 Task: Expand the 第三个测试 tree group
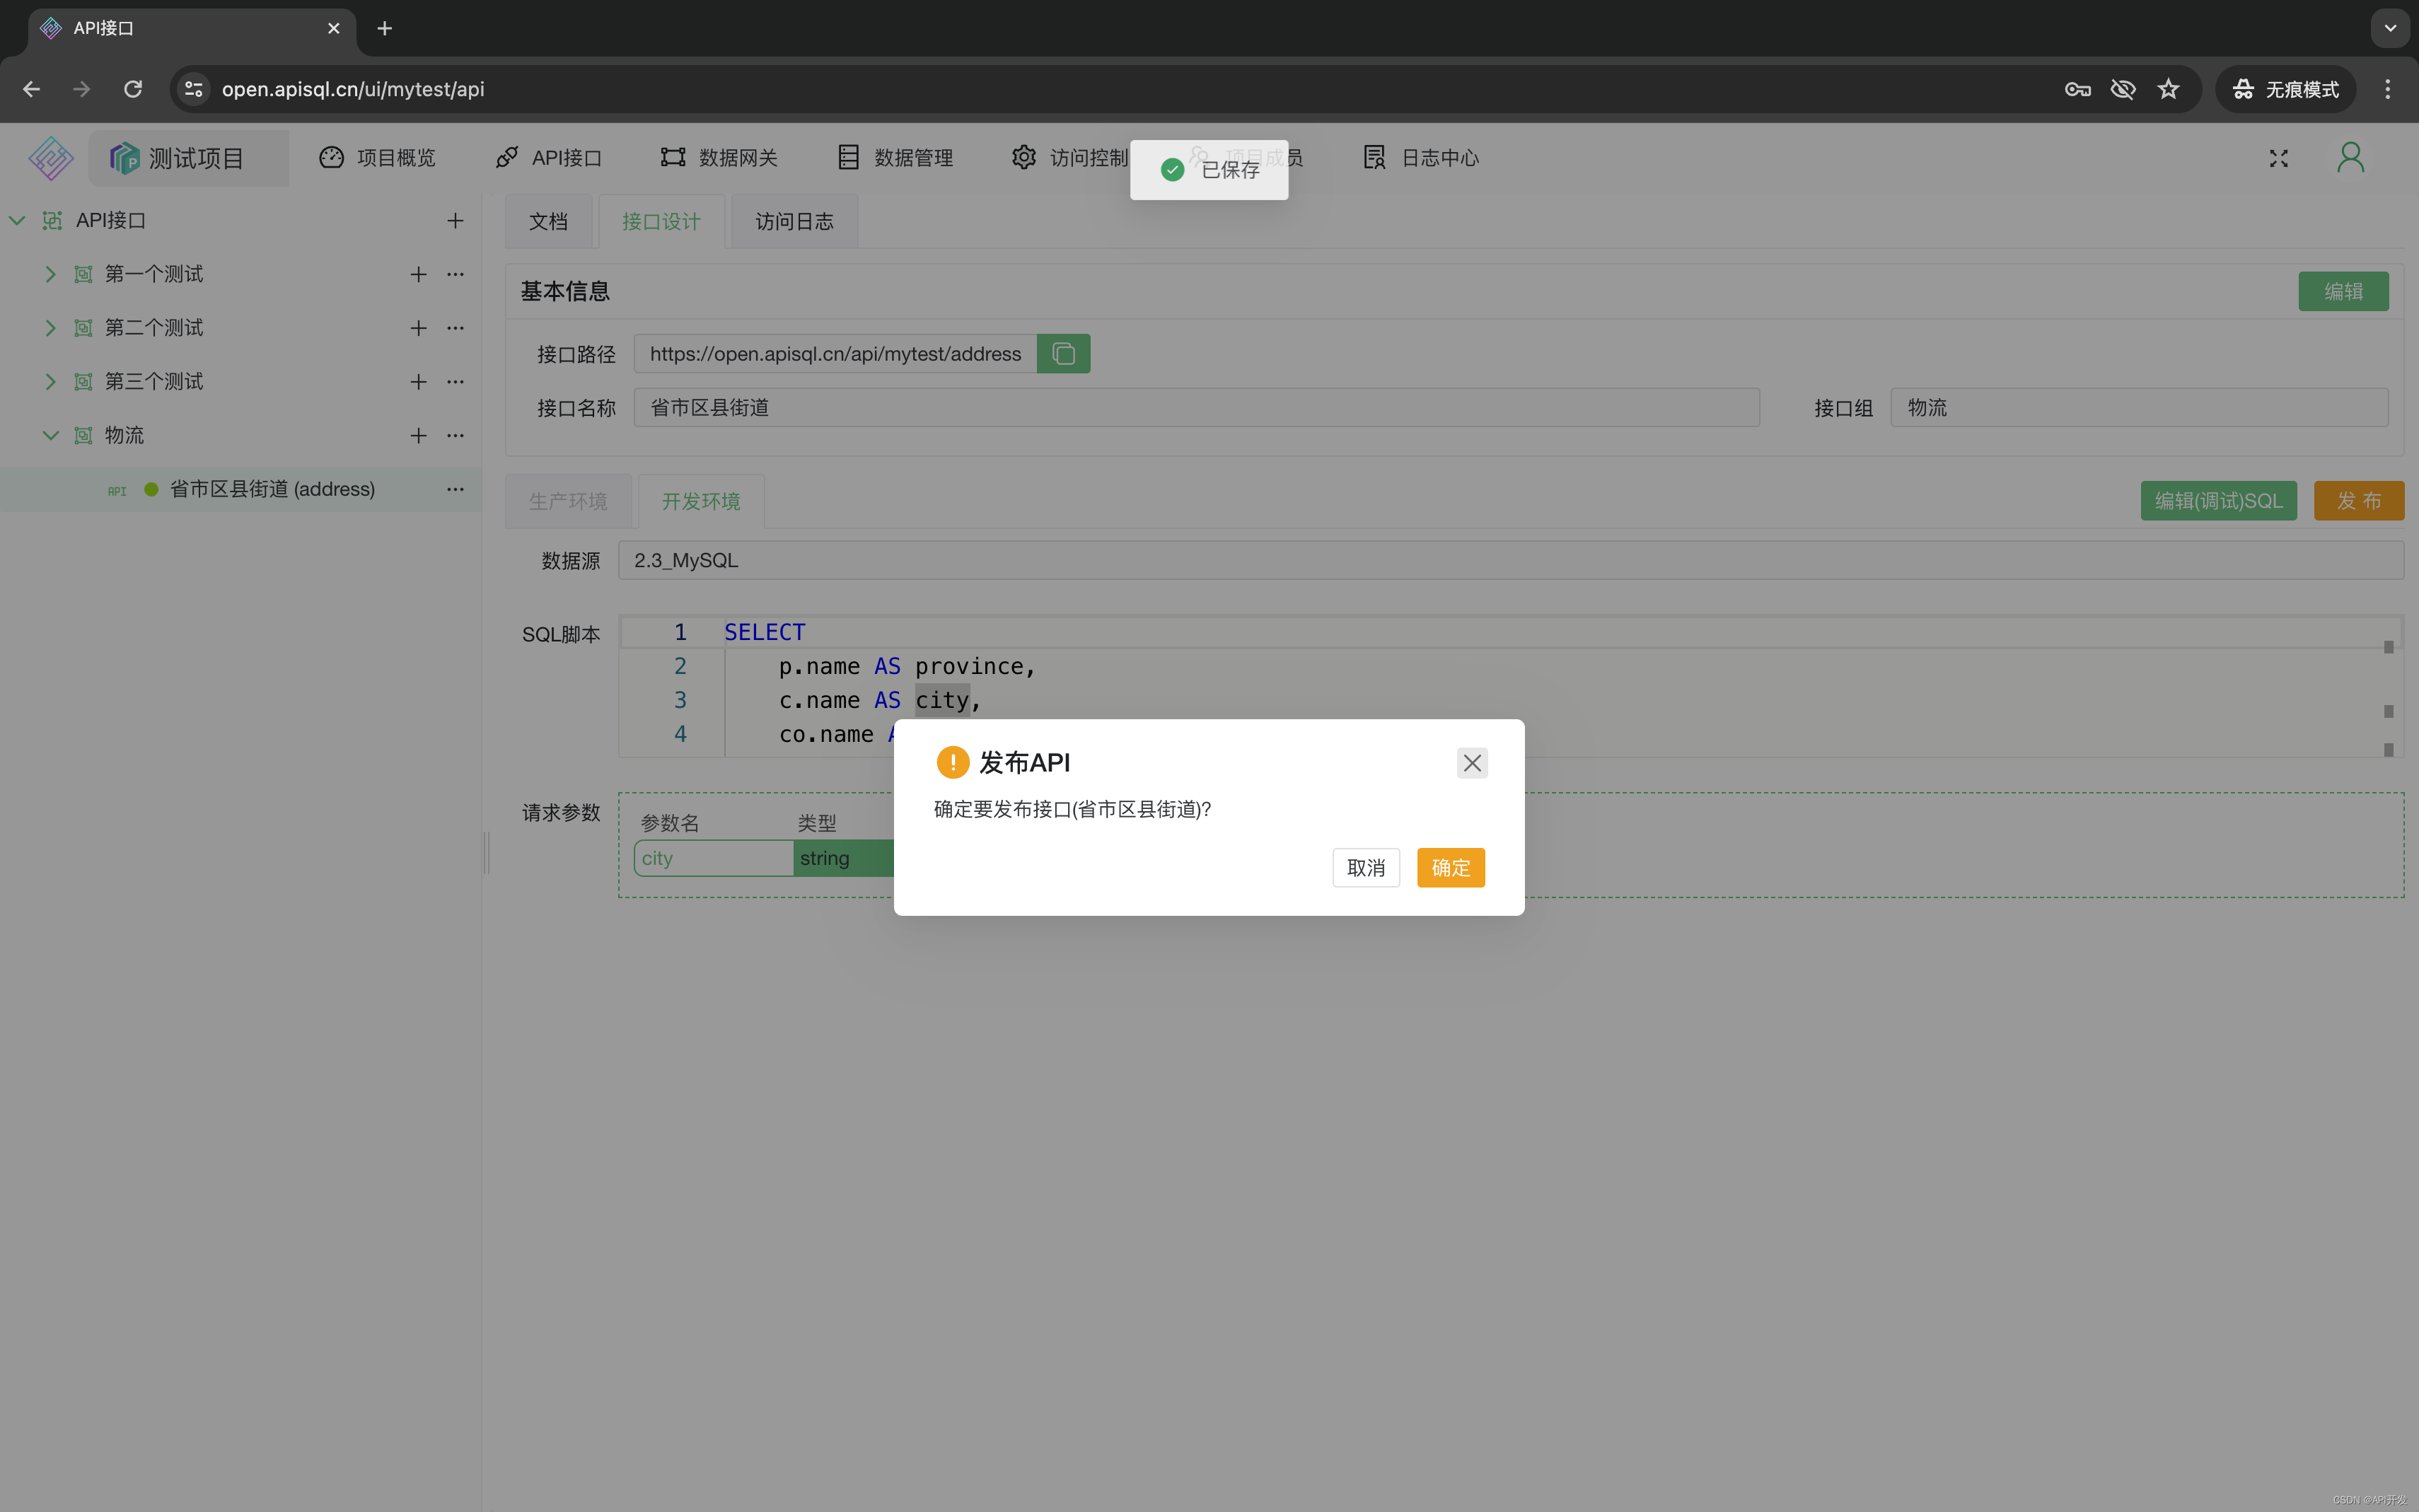[x=50, y=382]
